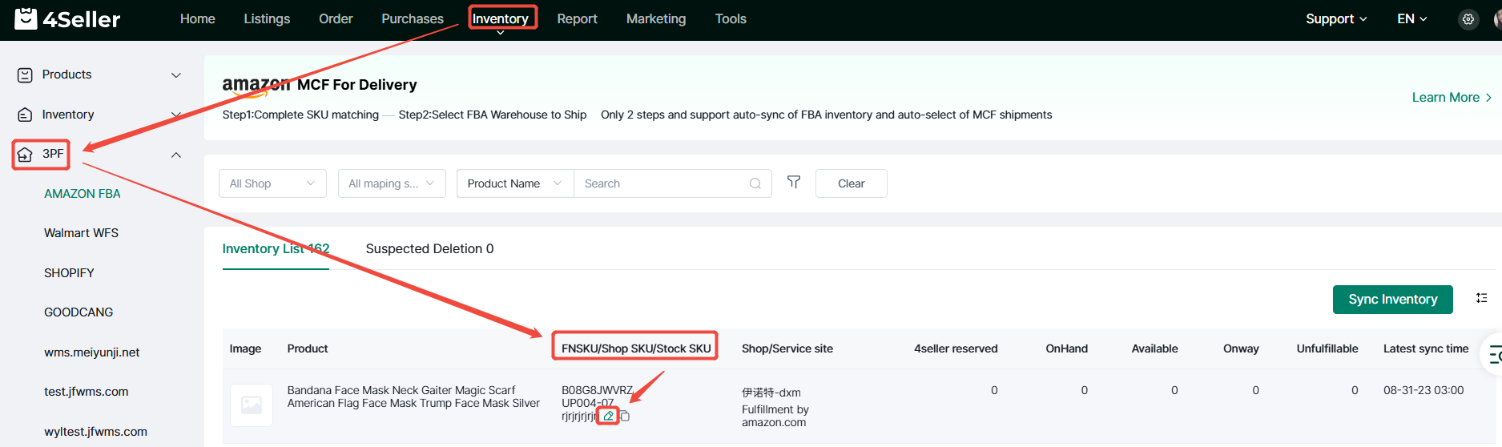
Task: Select Walmart WFS in sidebar
Action: [x=81, y=233]
